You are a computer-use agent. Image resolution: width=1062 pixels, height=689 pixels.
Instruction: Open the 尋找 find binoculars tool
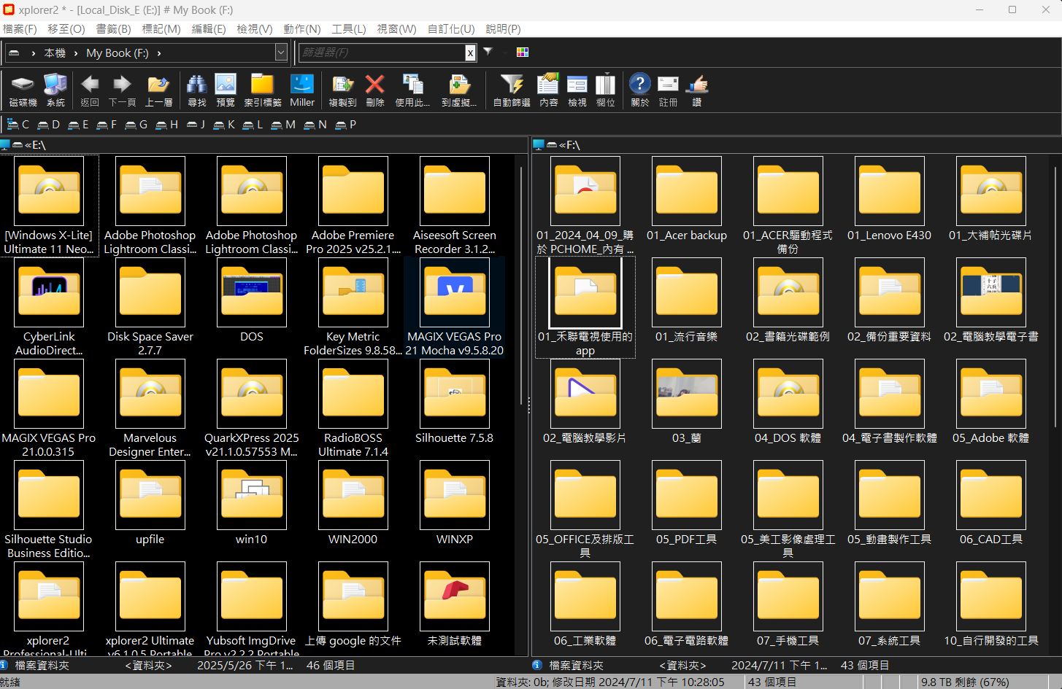click(196, 90)
